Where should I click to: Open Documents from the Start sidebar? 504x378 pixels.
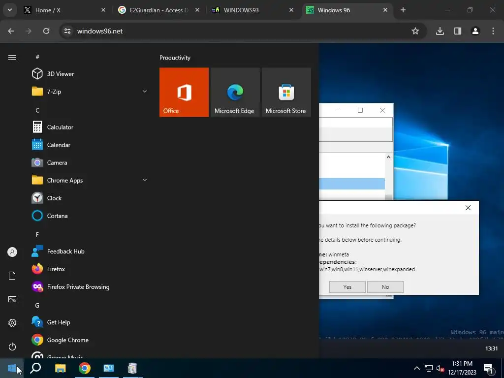pyautogui.click(x=12, y=276)
